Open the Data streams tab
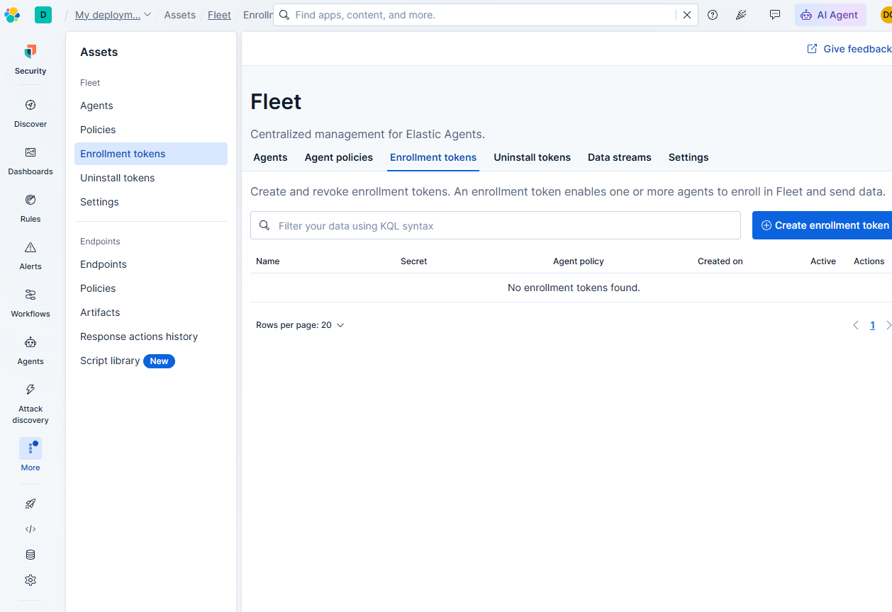Image resolution: width=892 pixels, height=612 pixels. click(620, 157)
